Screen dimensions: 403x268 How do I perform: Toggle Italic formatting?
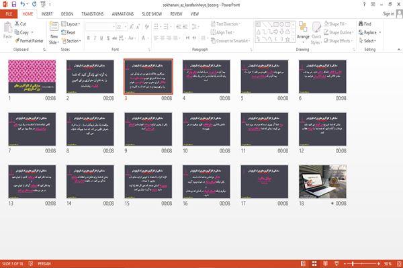pos(95,38)
